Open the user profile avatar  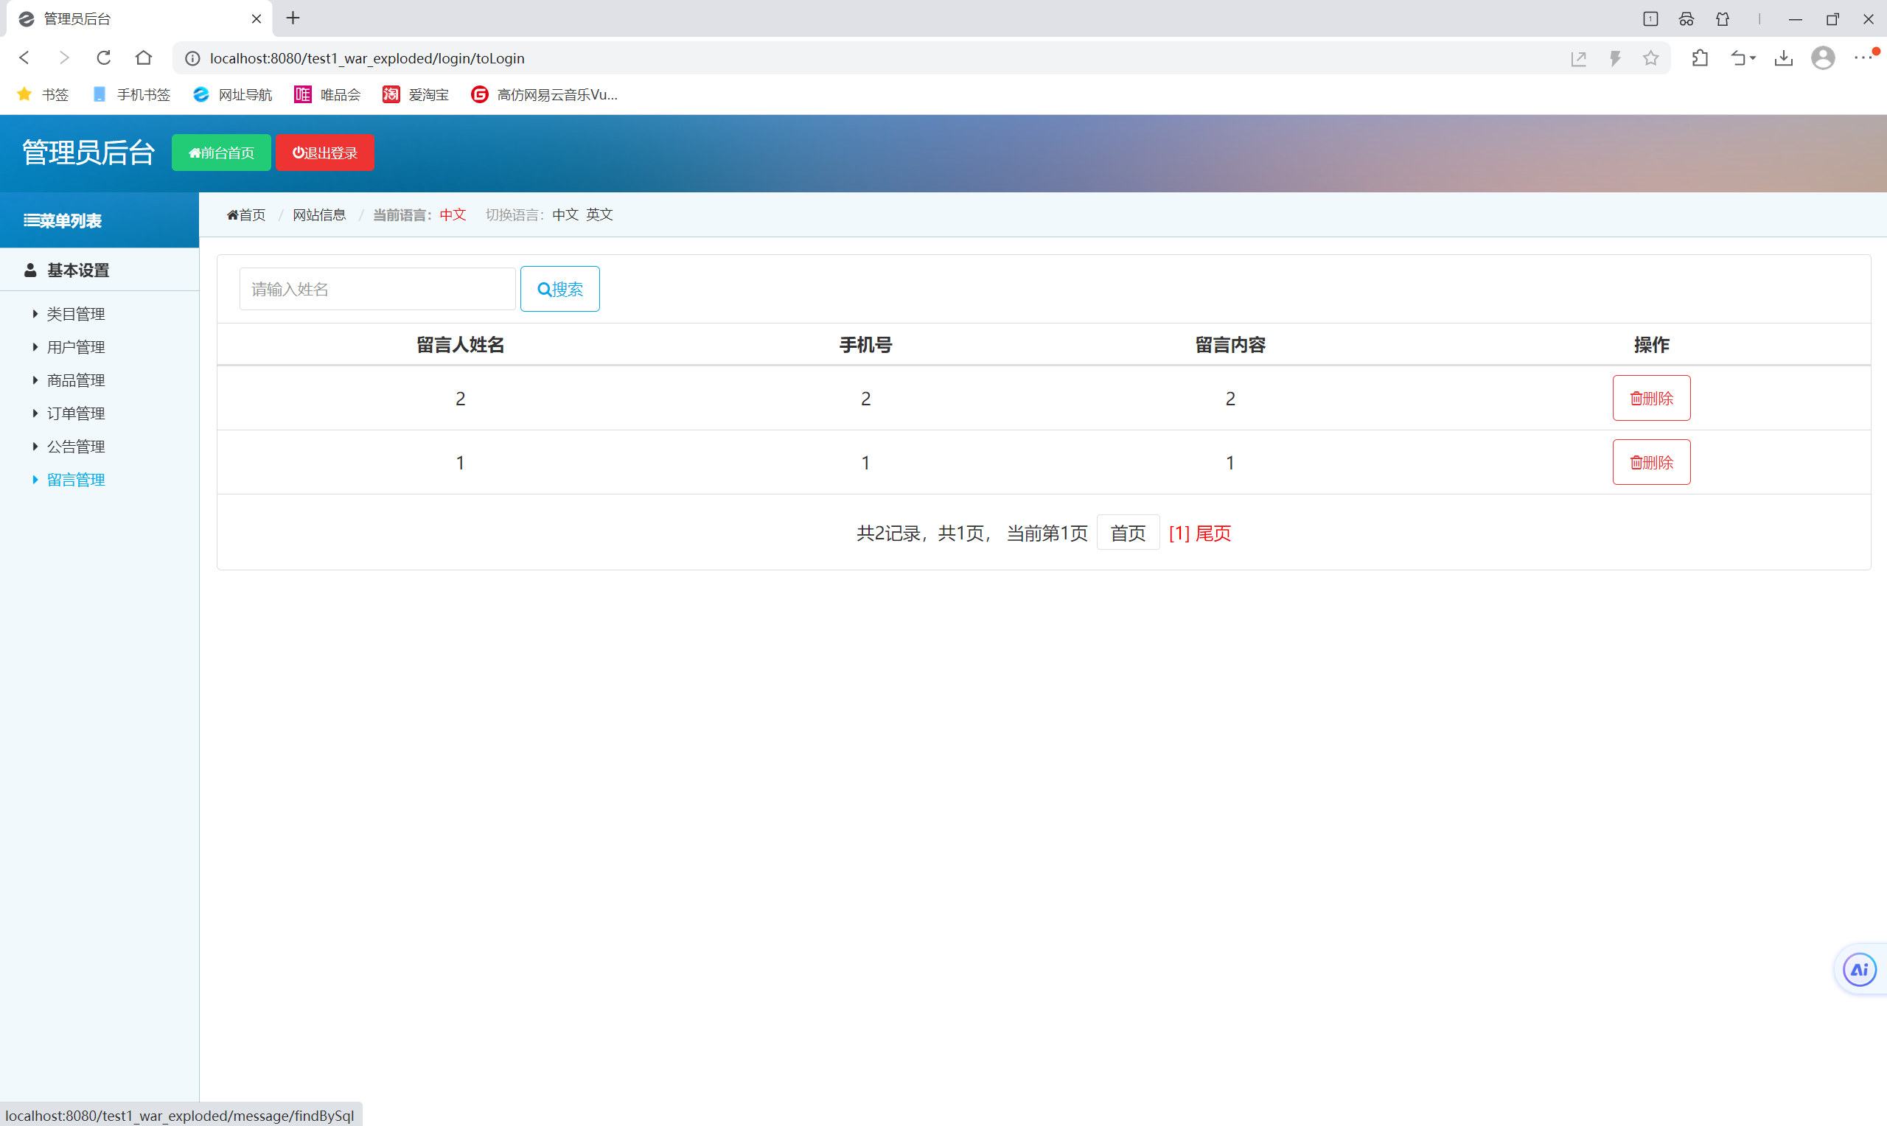tap(1824, 57)
